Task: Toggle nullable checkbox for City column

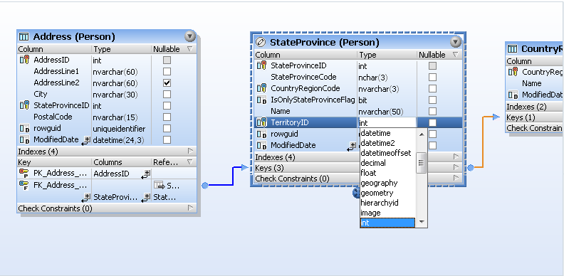Action: click(167, 94)
